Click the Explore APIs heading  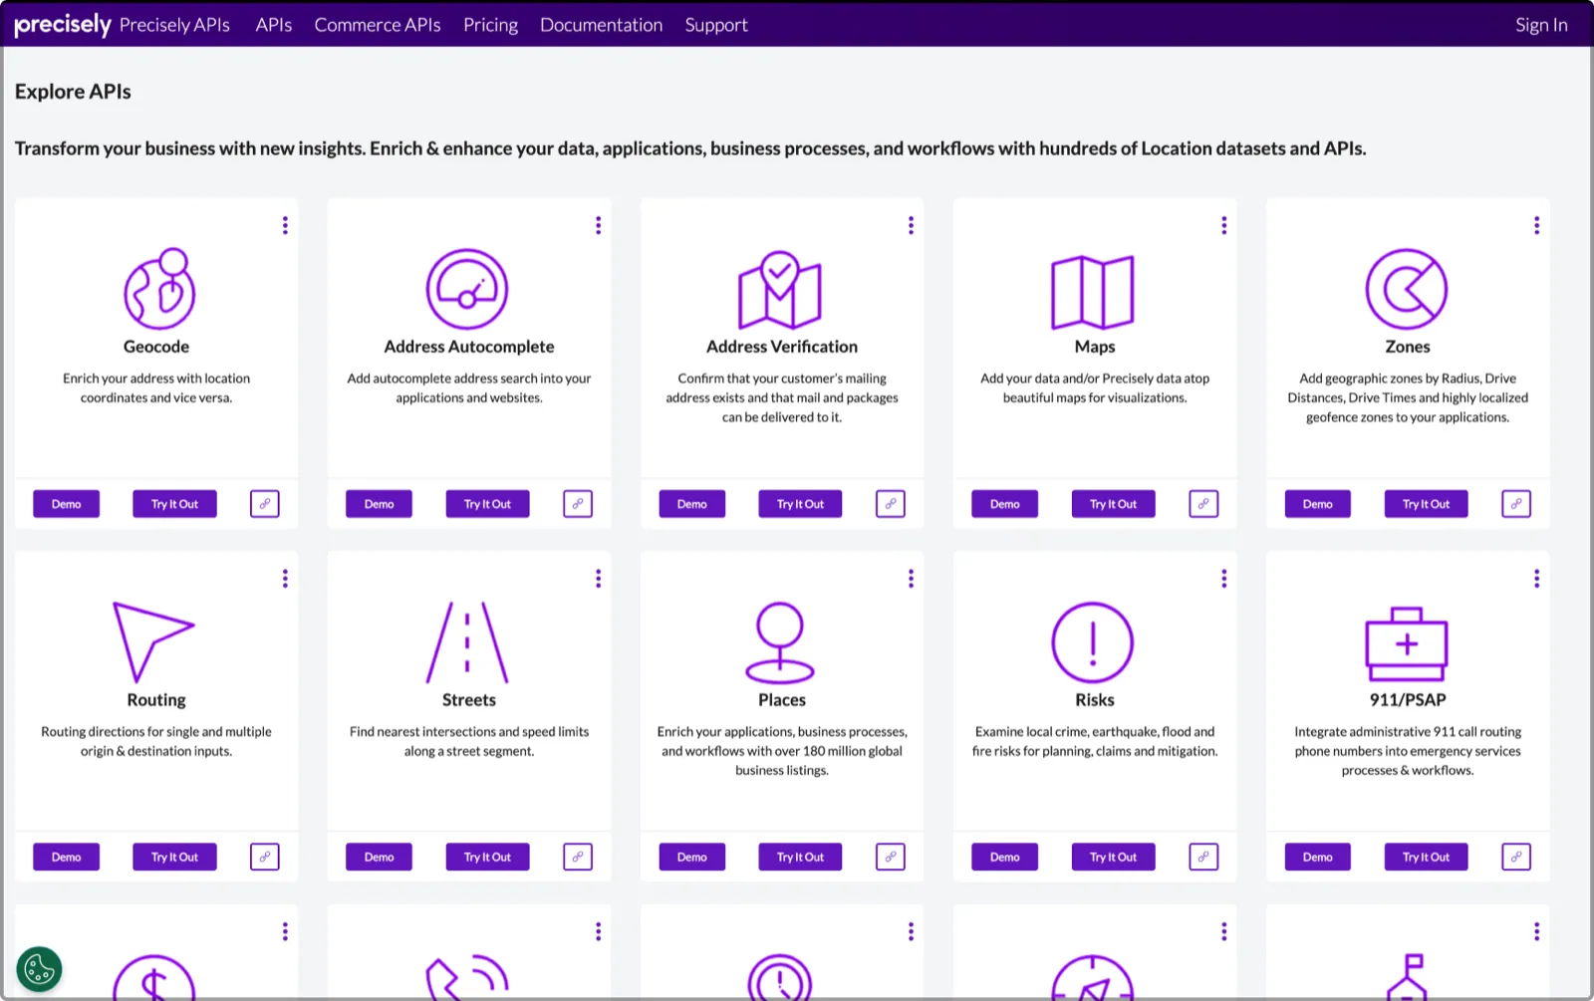tap(73, 92)
